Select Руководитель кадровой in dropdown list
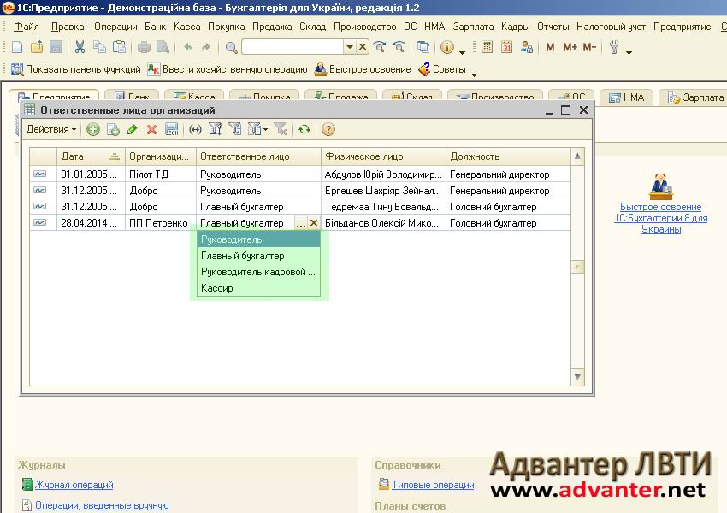This screenshot has width=727, height=513. point(258,272)
